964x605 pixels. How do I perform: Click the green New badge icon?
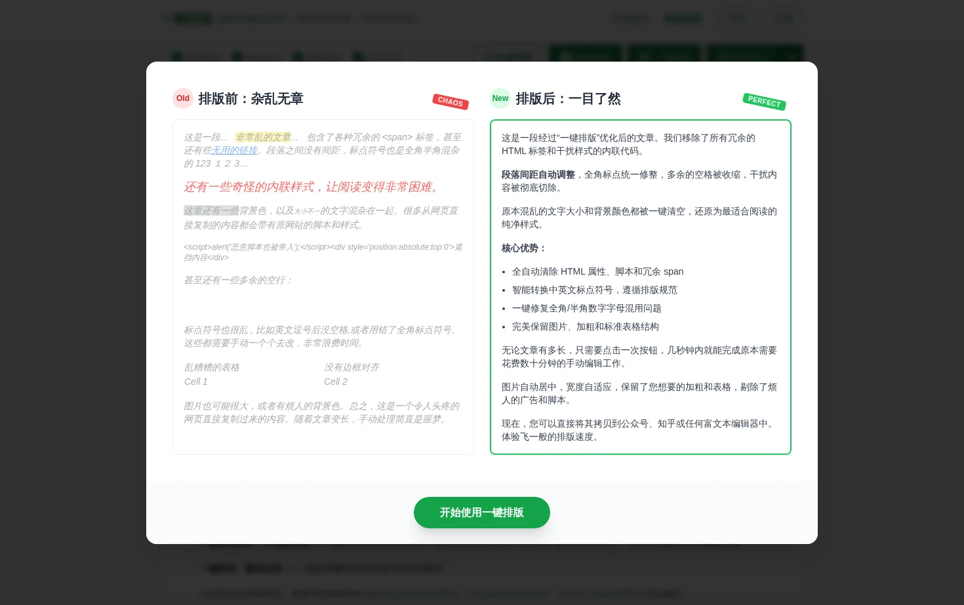[500, 98]
